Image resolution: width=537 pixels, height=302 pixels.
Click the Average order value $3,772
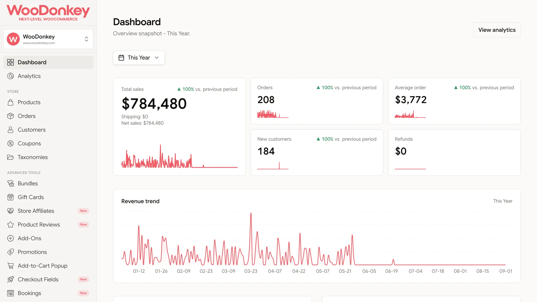coord(411,100)
